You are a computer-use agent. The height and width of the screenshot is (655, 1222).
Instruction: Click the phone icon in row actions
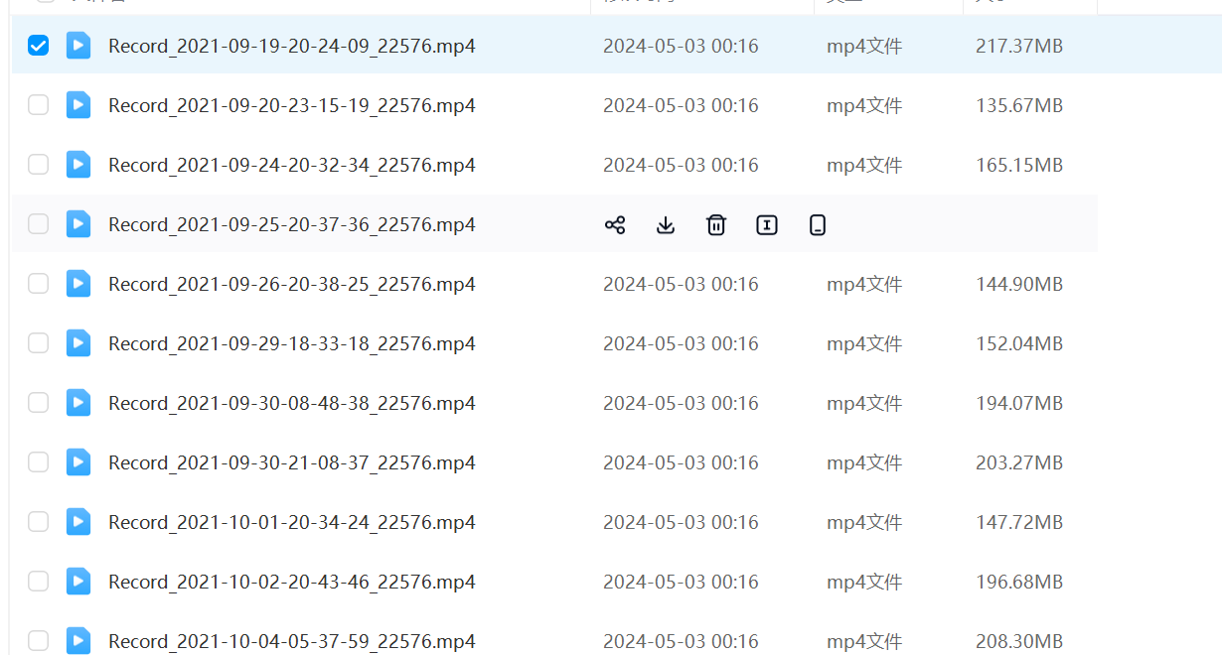click(x=818, y=225)
